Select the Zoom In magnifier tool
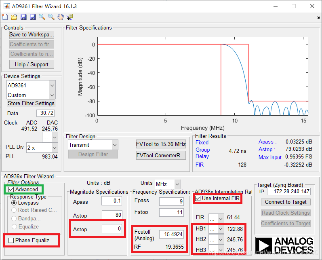Viewport: 322px width, 260px height. coord(42,17)
